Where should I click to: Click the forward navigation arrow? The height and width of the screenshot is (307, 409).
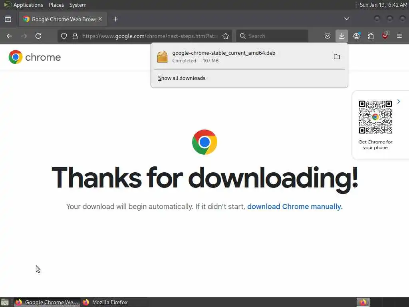pyautogui.click(x=24, y=36)
